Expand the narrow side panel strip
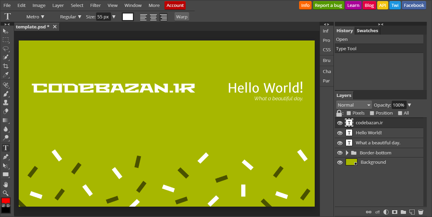 point(327,24)
